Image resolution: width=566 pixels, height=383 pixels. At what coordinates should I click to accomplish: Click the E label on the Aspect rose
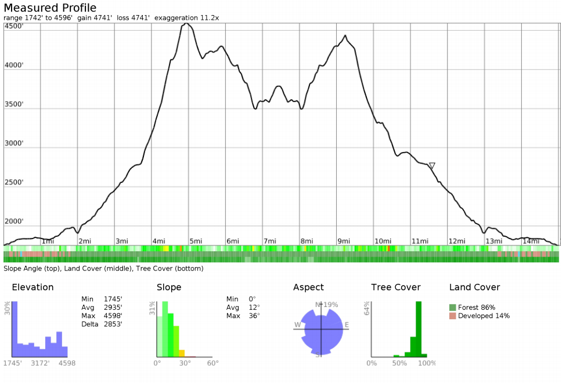click(347, 325)
